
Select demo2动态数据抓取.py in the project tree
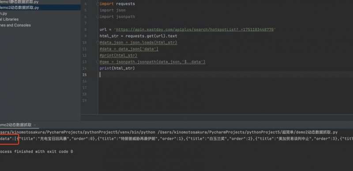tap(19, 7)
